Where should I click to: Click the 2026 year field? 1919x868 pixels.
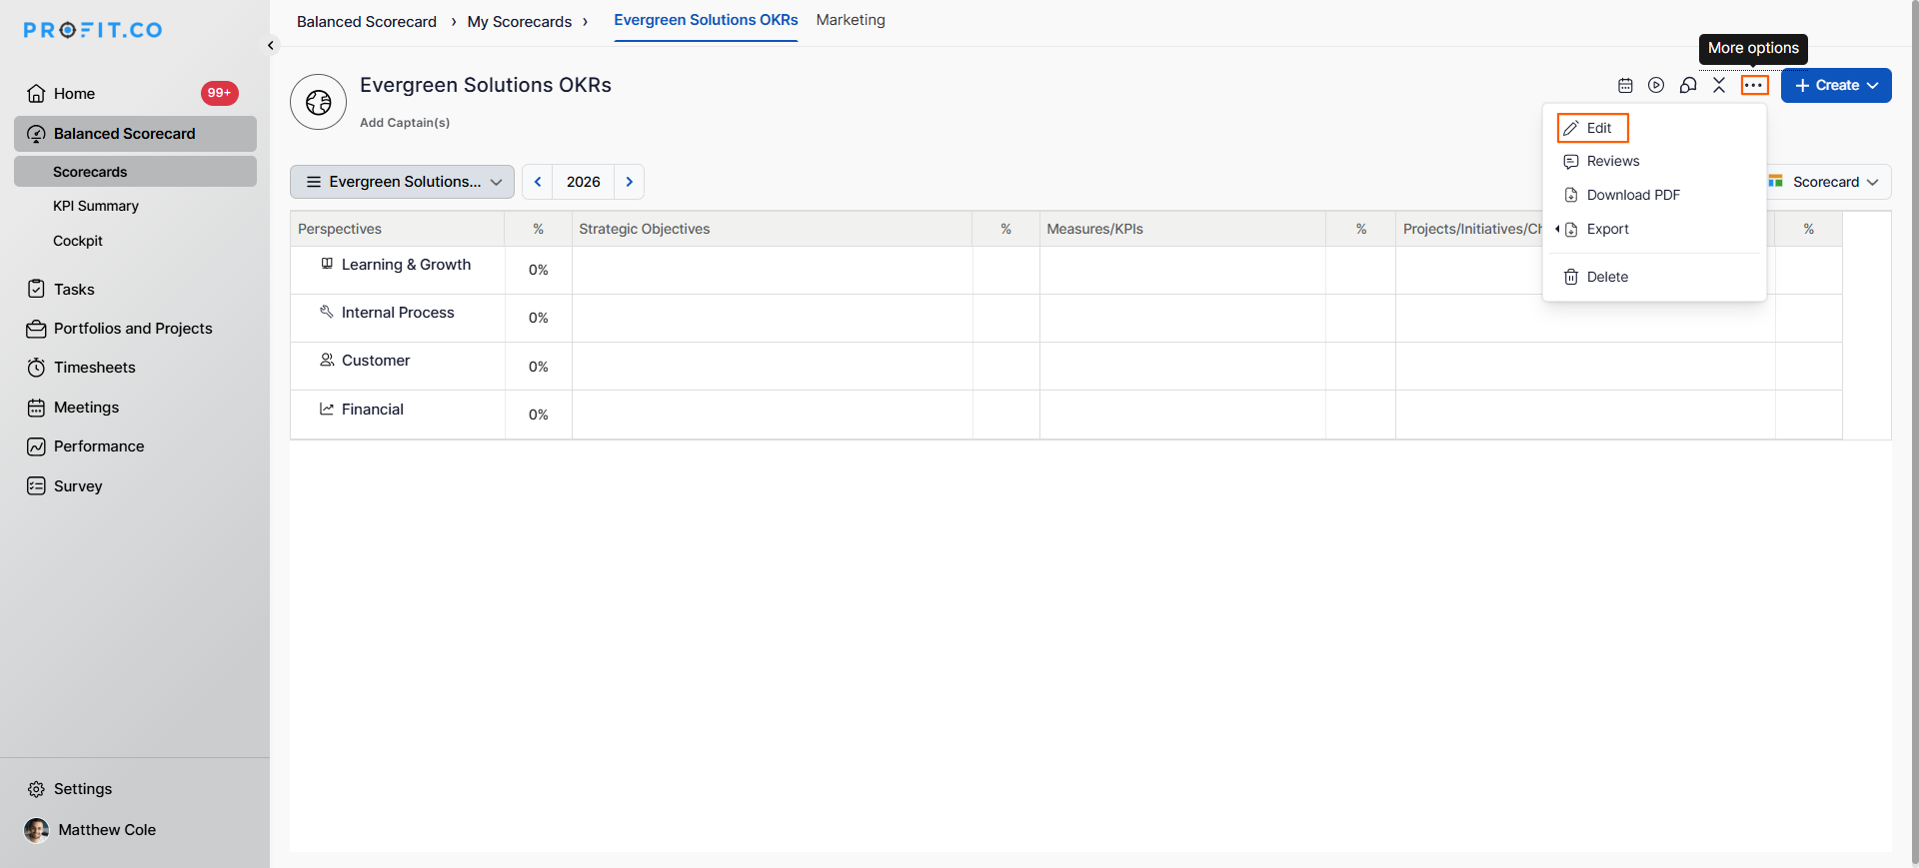pyautogui.click(x=584, y=182)
